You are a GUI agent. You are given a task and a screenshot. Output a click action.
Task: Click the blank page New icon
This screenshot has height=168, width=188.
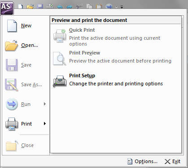tap(12, 26)
